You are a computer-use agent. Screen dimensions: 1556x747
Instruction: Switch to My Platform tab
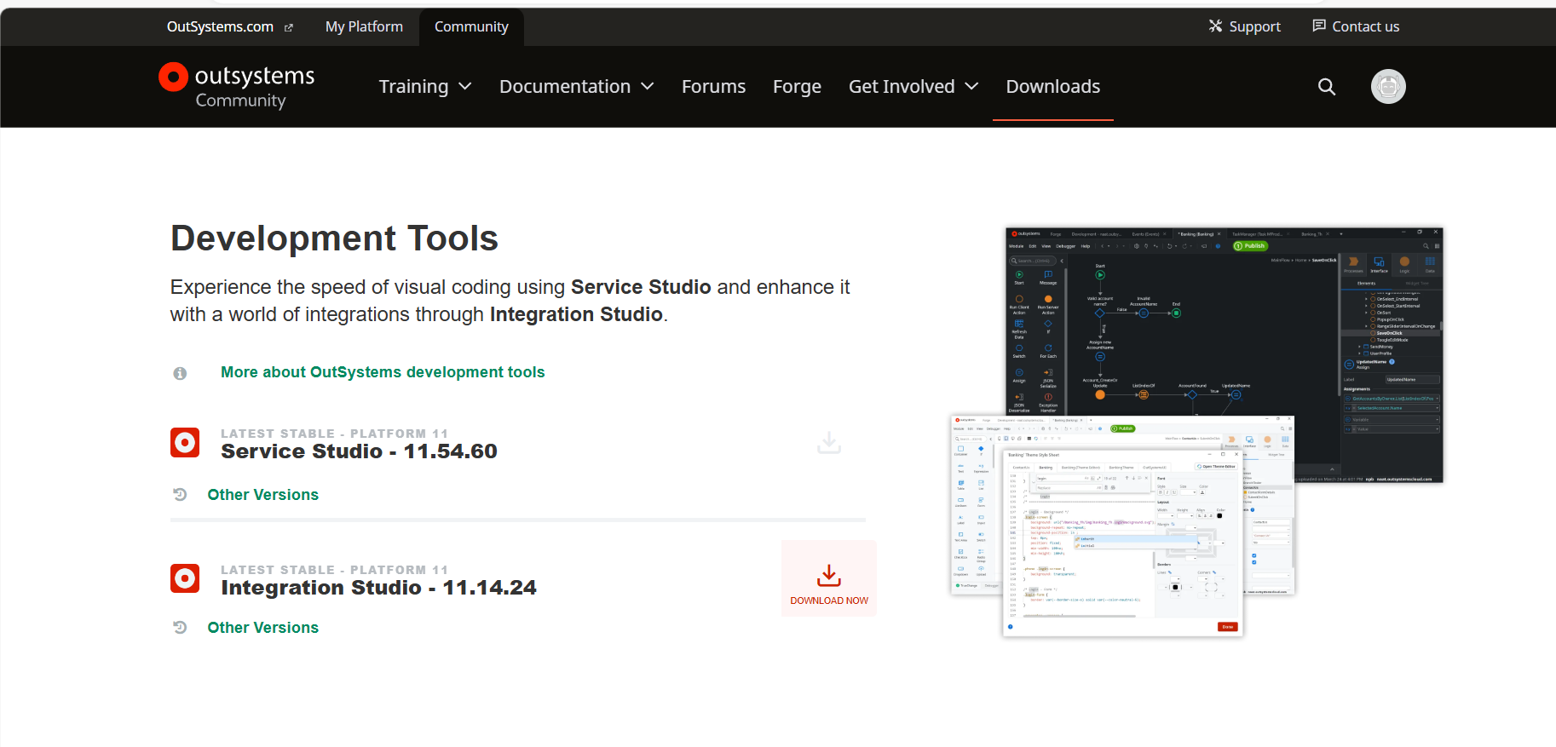(x=364, y=26)
